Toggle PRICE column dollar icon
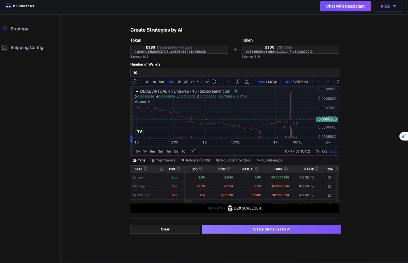 (286, 169)
